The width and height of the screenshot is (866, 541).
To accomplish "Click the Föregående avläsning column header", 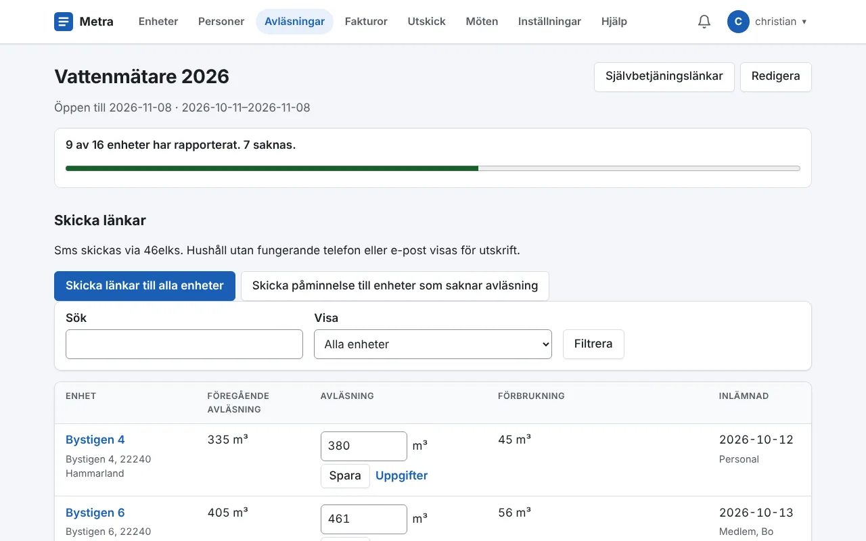I will (238, 402).
